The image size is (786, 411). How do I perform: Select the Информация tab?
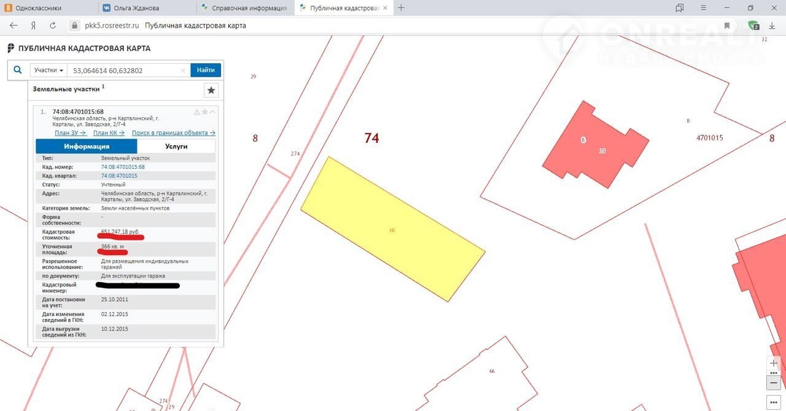pyautogui.click(x=87, y=147)
